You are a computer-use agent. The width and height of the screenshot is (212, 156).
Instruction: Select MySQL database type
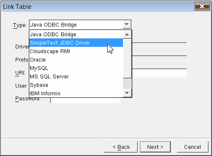point(76,68)
